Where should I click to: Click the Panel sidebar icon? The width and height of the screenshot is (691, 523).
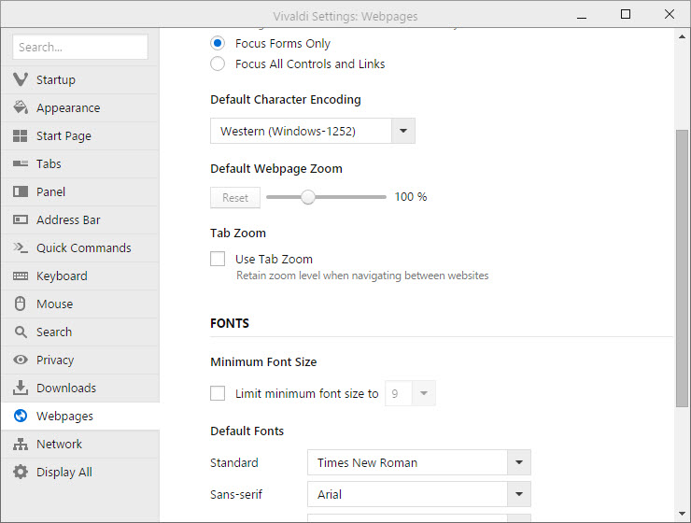click(x=21, y=191)
